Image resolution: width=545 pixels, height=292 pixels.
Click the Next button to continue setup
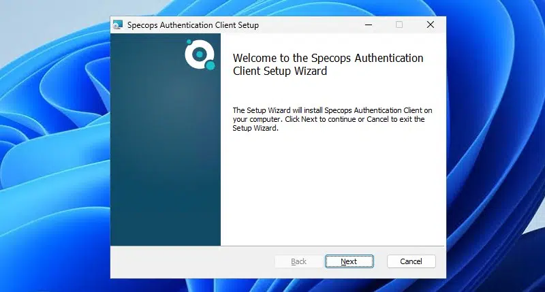coord(349,261)
